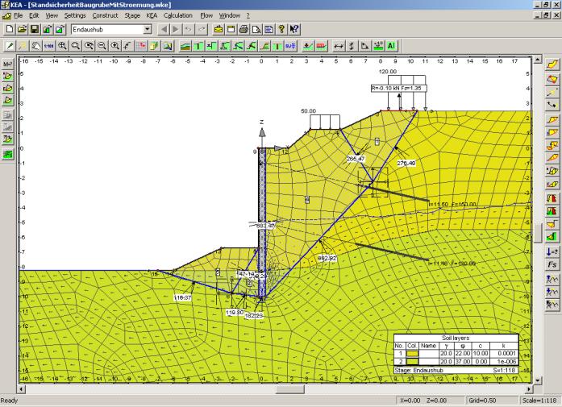This screenshot has height=407, width=562.
Task: Click the Fs safety factor button
Action: pyautogui.click(x=552, y=264)
